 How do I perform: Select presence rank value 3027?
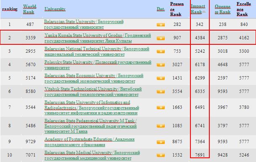click(x=177, y=64)
